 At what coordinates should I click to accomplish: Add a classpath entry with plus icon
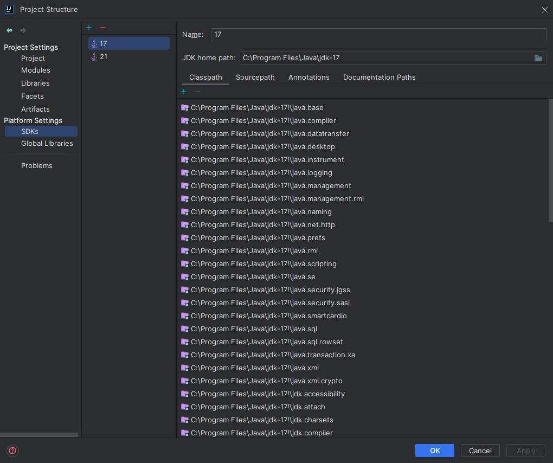coord(184,92)
